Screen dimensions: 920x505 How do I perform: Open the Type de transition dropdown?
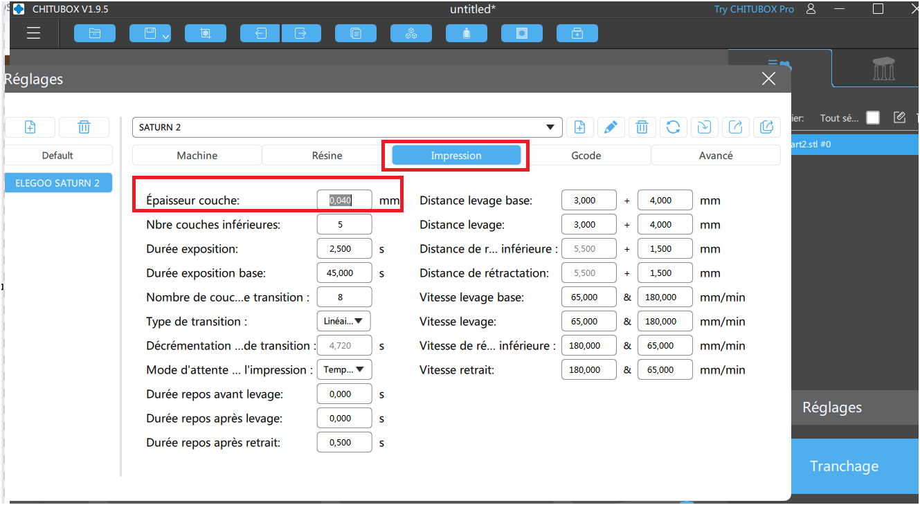pyautogui.click(x=344, y=322)
